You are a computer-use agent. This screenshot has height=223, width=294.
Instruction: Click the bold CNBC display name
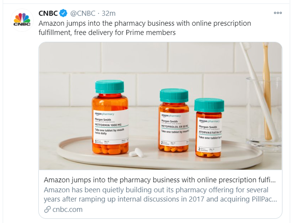pos(48,14)
